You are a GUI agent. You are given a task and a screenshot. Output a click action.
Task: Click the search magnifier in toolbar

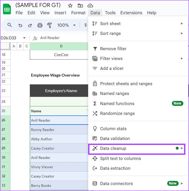10,25
